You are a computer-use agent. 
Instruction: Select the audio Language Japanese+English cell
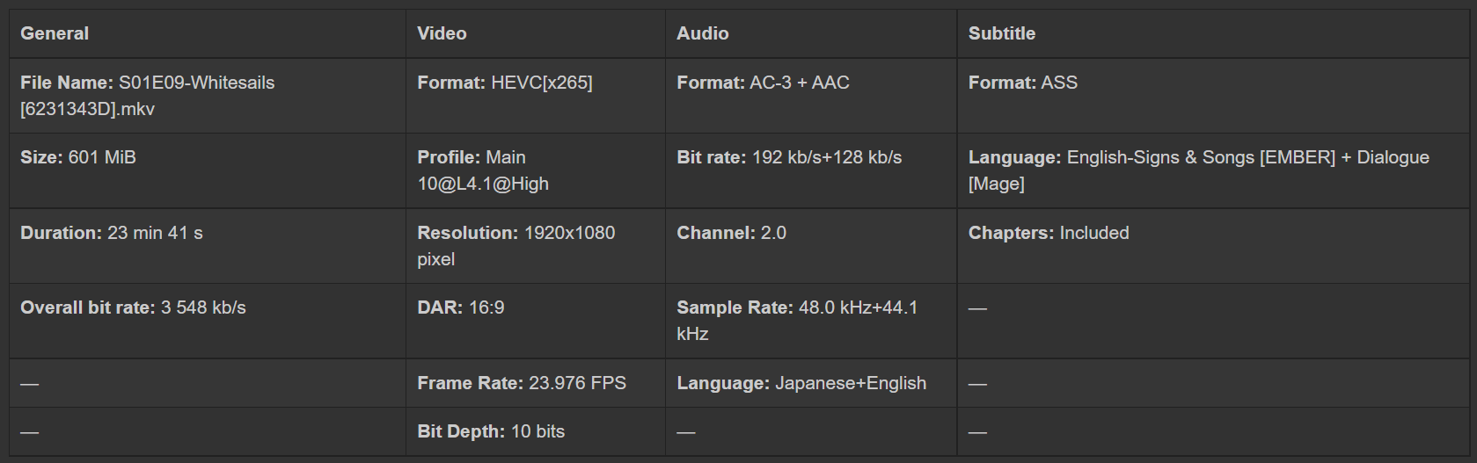pos(801,383)
